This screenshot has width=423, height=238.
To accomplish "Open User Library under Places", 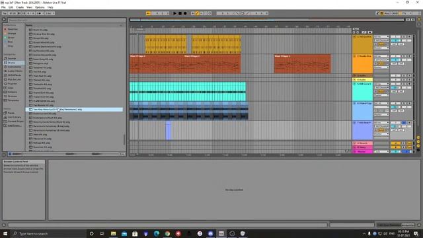I will pyautogui.click(x=14, y=117).
